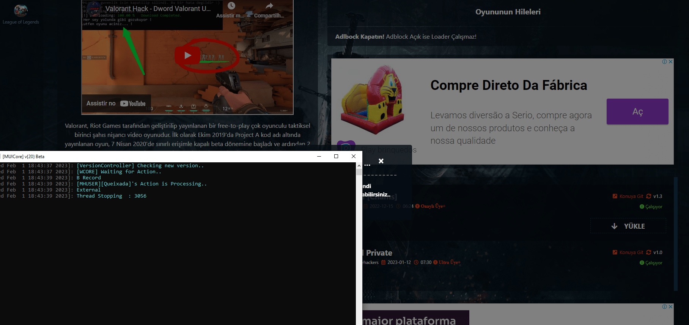Open ad info icon on the bottom banner ad
The height and width of the screenshot is (325, 689).
tap(664, 306)
